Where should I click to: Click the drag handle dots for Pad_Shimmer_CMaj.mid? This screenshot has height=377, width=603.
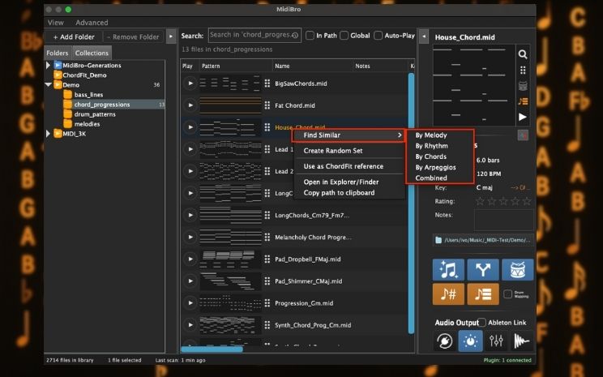point(267,281)
